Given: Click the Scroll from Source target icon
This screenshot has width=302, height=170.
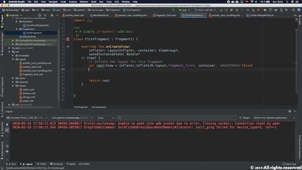Looking at the screenshot, I should coord(40,15).
